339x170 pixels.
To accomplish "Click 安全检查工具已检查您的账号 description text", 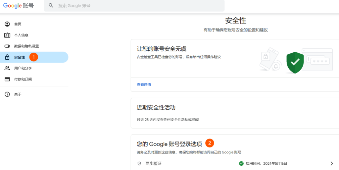I will 179,57.
